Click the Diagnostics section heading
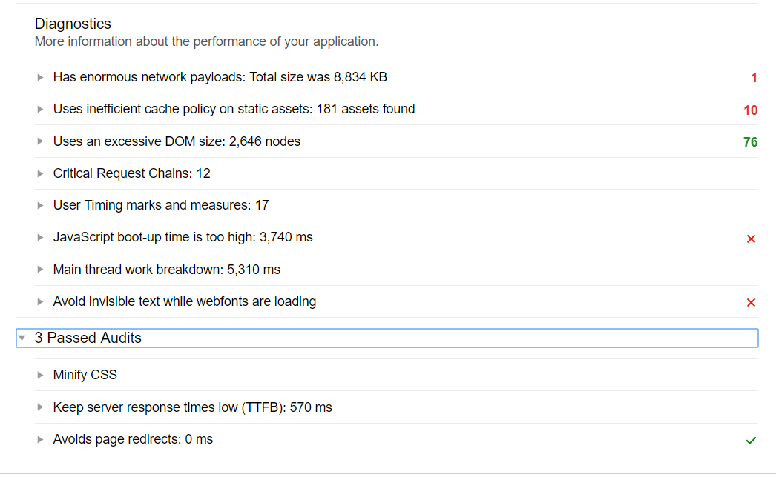Viewport: 776px width, 477px height. tap(73, 24)
